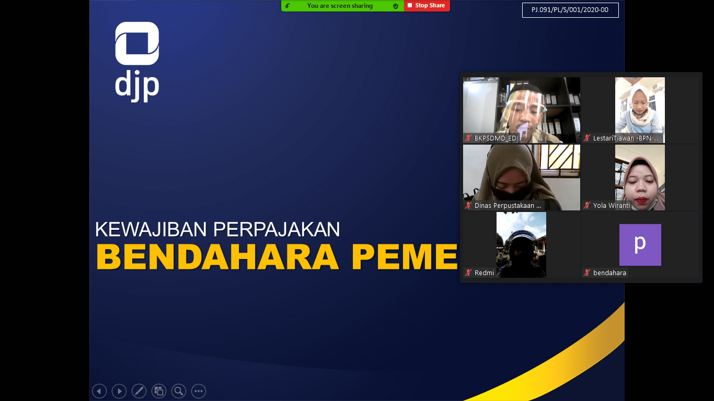Click muted mic icon beside Redmi
This screenshot has width=714, height=401.
tap(469, 273)
